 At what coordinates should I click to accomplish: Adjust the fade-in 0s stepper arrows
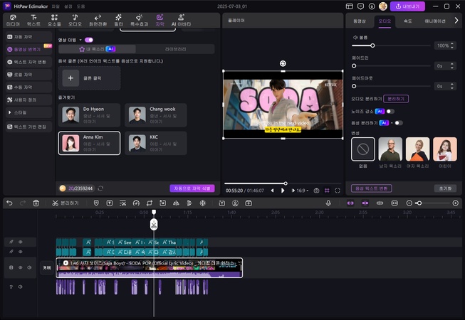[452, 65]
